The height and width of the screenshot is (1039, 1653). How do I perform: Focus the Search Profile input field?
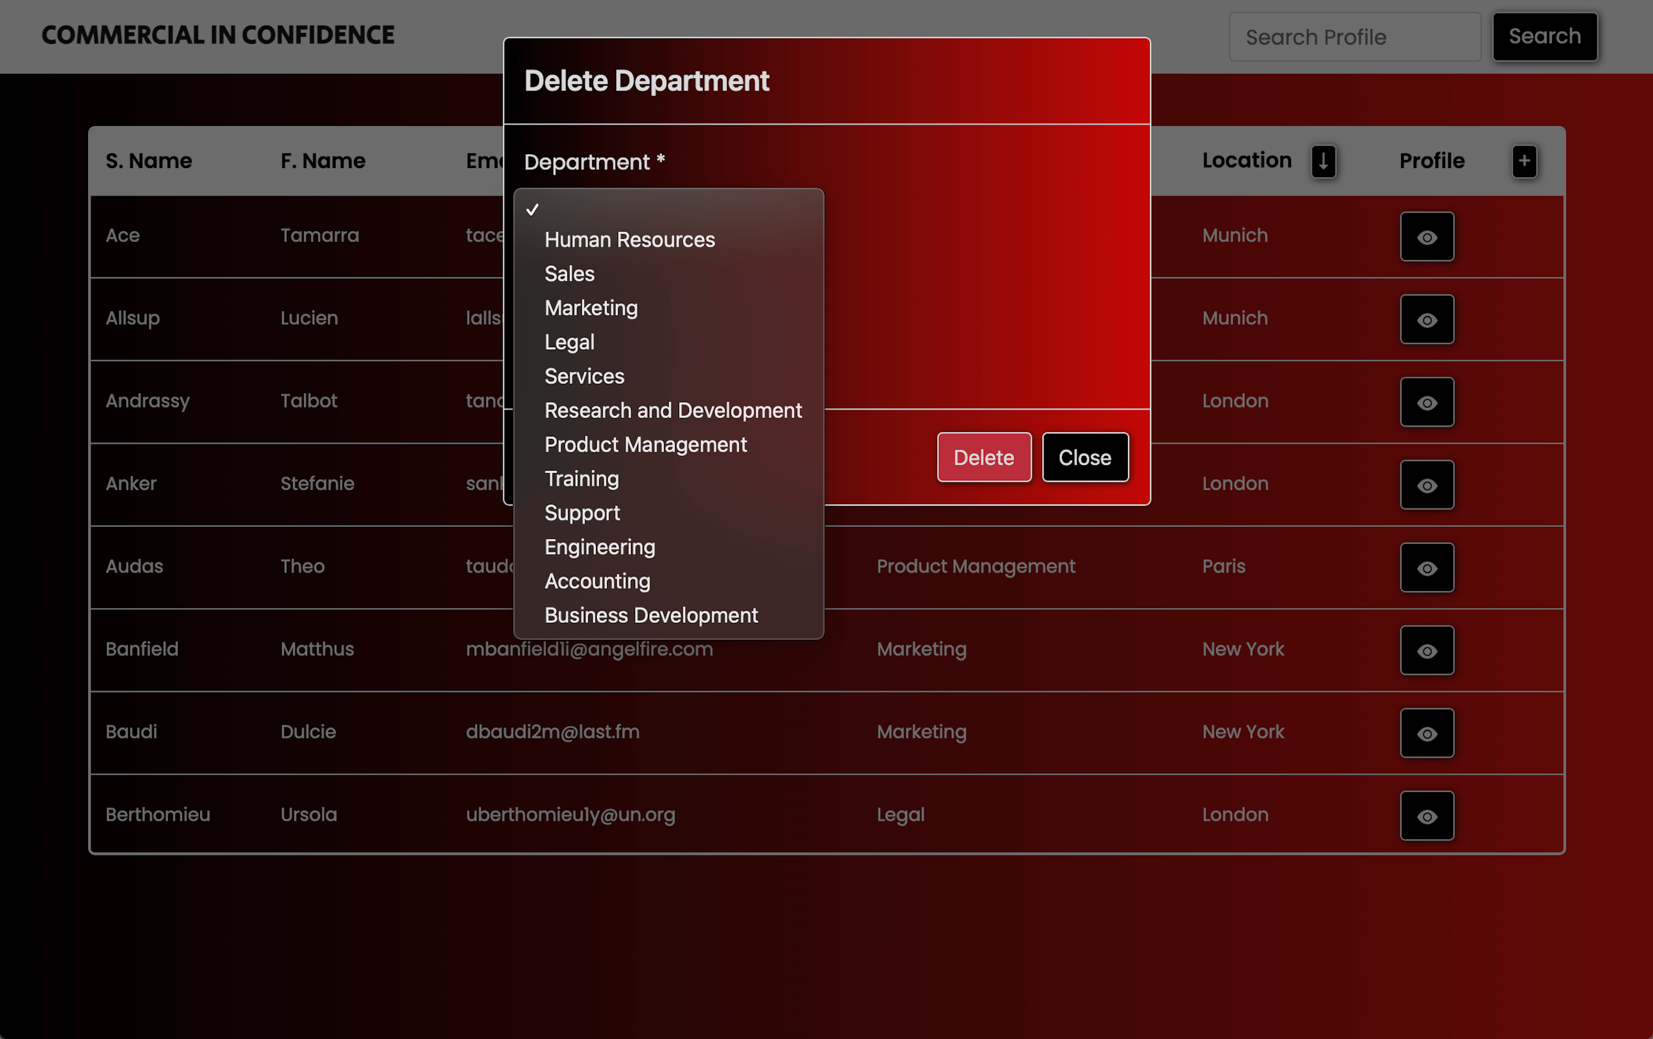coord(1355,37)
